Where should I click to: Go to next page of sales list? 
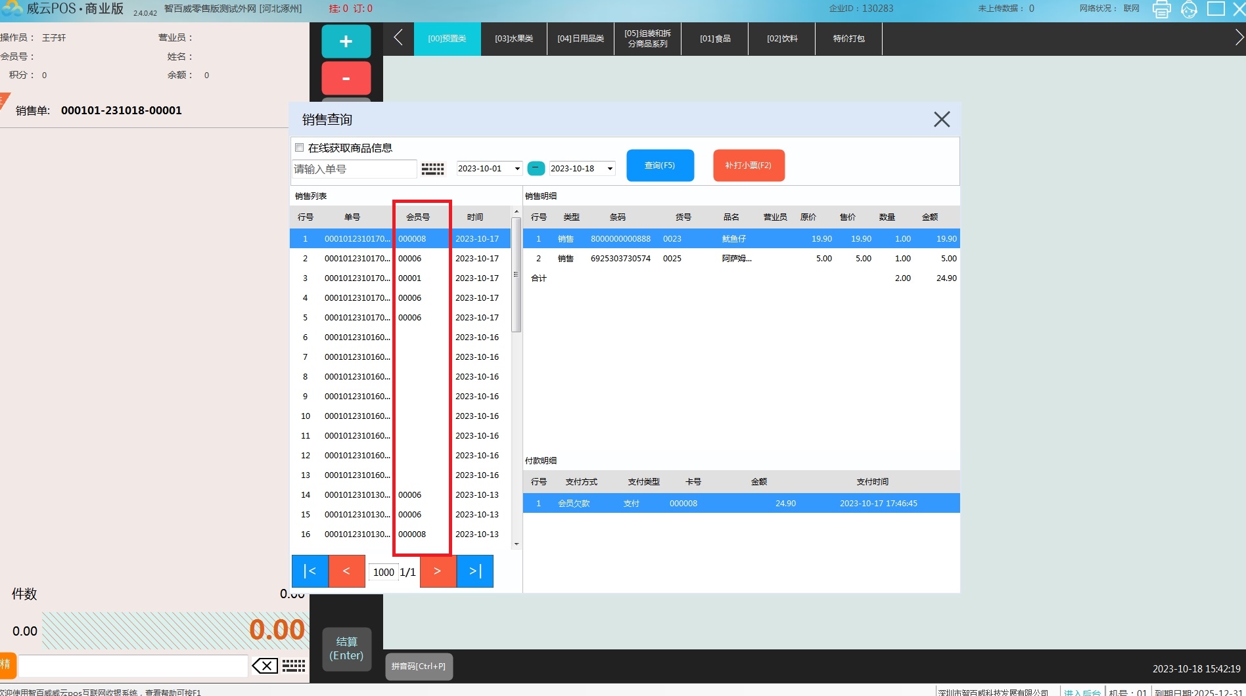tap(438, 571)
